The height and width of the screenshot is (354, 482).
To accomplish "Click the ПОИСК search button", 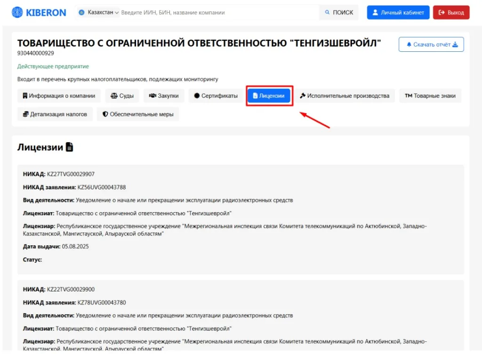I will [339, 12].
